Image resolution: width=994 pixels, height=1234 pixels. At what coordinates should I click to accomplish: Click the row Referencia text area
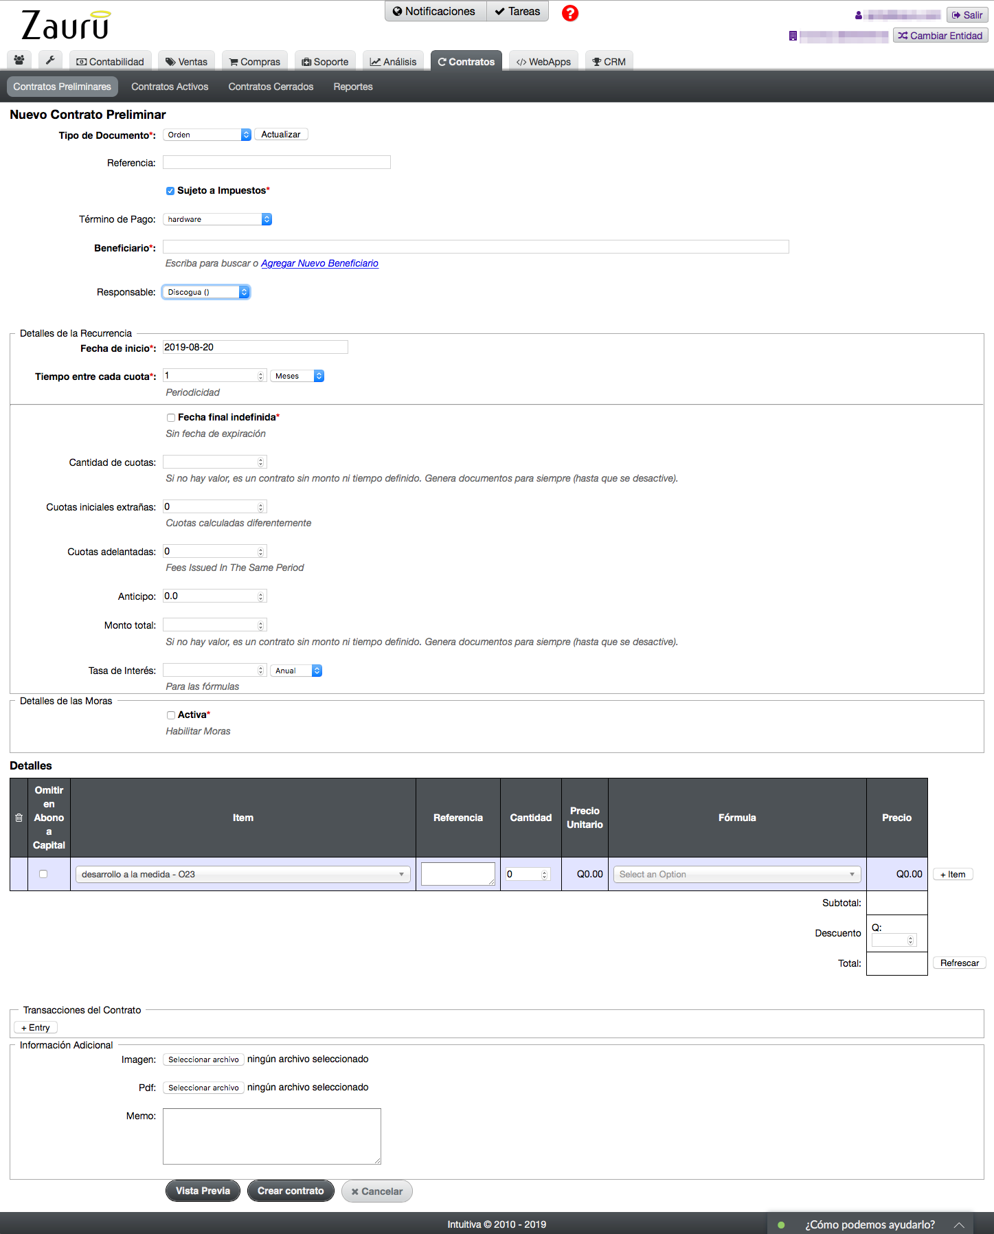(x=458, y=874)
